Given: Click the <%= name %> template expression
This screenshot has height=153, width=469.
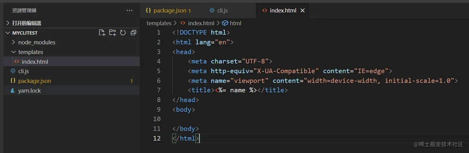Looking at the screenshot, I should click(x=236, y=90).
